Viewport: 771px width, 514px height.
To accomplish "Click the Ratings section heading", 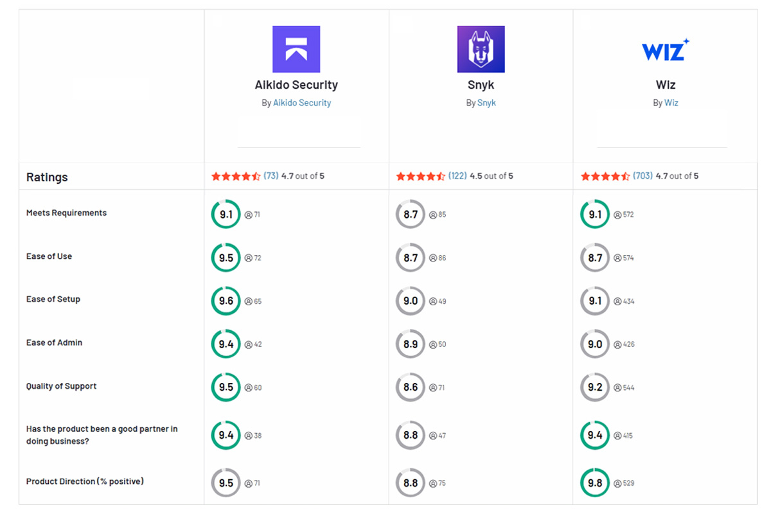I will (x=47, y=177).
